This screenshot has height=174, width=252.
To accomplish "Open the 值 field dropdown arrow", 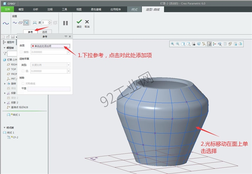I will tap(69, 71).
